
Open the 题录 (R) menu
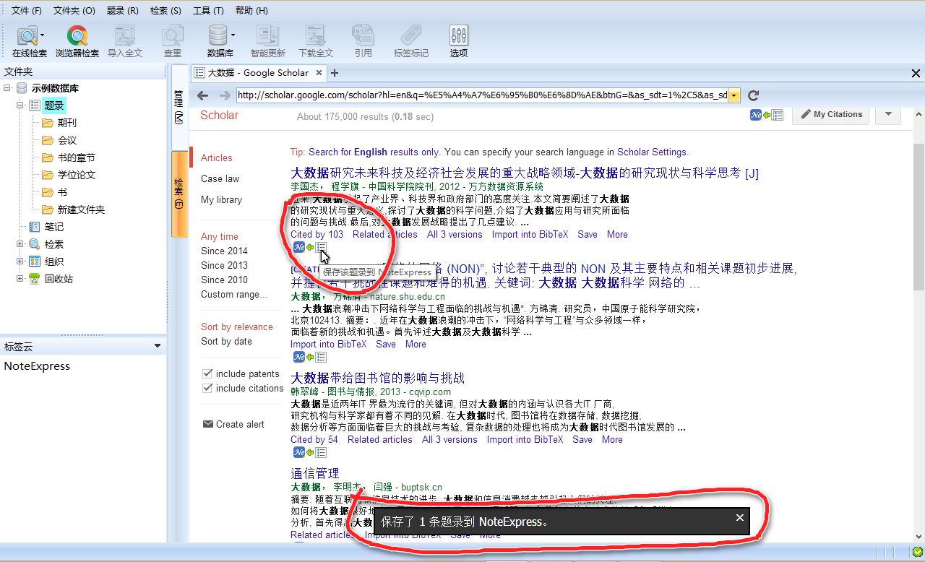click(x=122, y=11)
